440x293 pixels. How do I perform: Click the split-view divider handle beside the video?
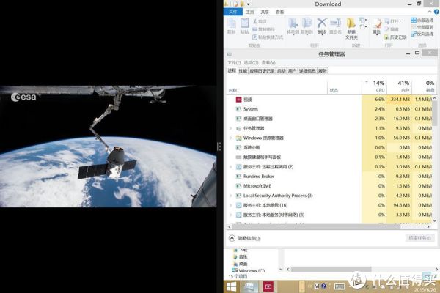[219, 146]
